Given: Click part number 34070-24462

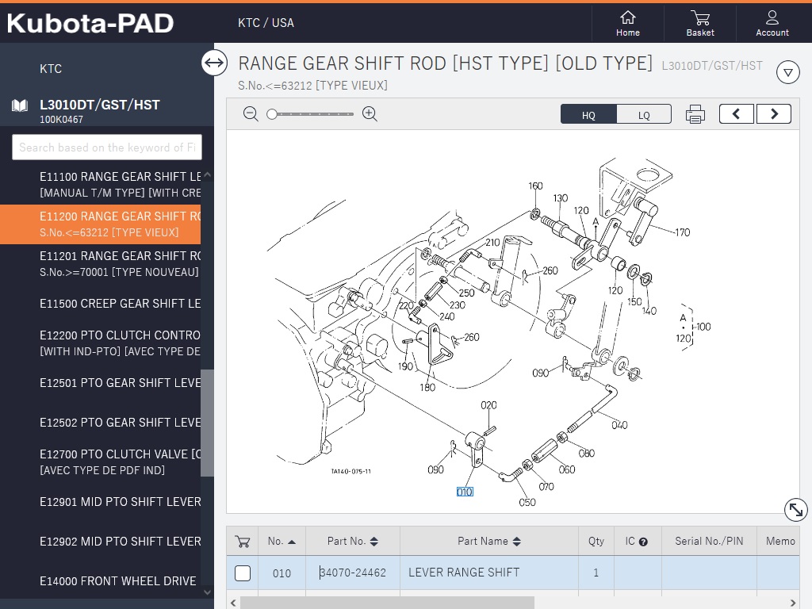Looking at the screenshot, I should [x=353, y=573].
